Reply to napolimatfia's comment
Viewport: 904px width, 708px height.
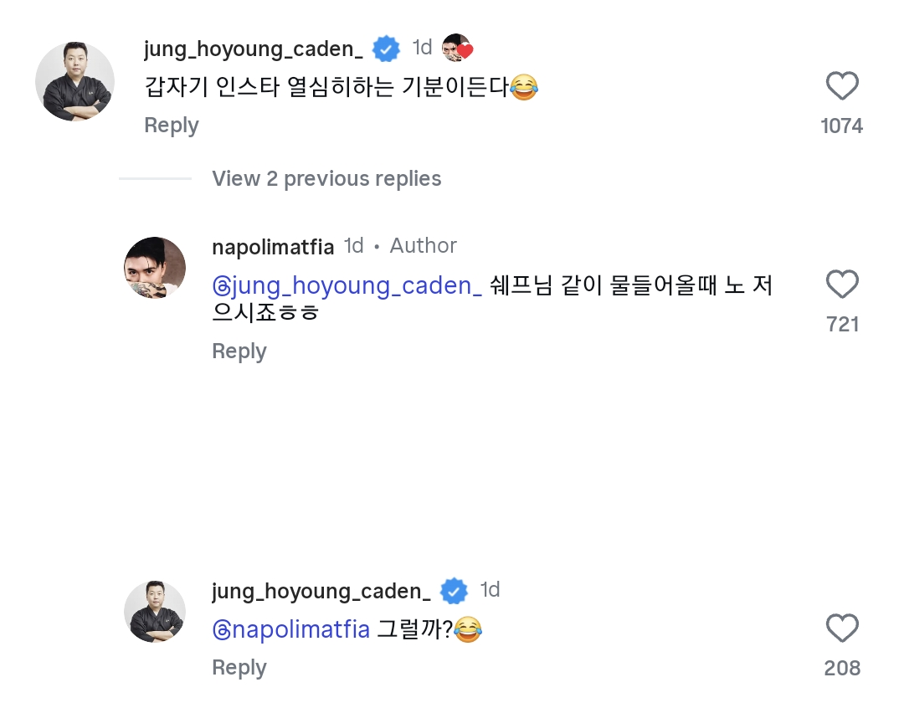pos(239,351)
